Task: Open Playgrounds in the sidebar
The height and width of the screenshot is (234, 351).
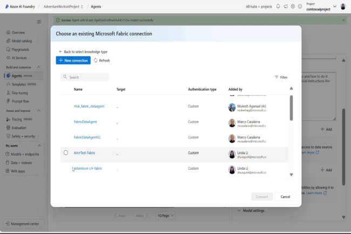Action: click(18, 49)
